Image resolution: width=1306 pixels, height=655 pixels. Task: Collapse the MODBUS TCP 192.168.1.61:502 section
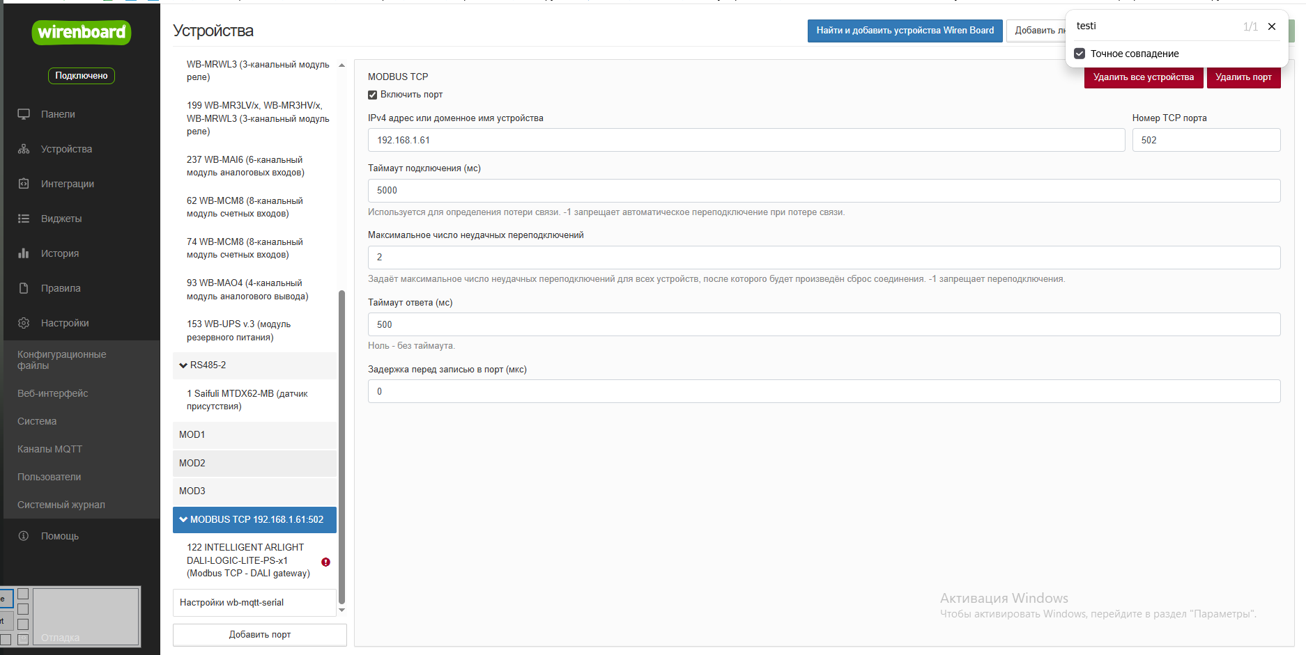click(x=183, y=519)
